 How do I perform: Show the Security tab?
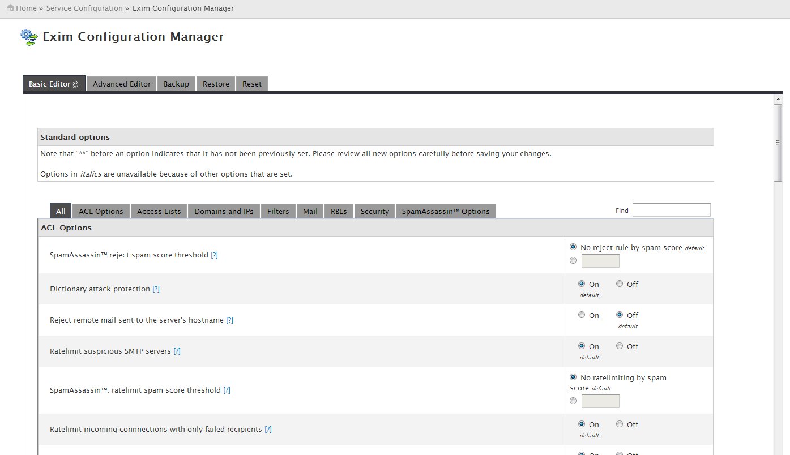[x=375, y=211]
